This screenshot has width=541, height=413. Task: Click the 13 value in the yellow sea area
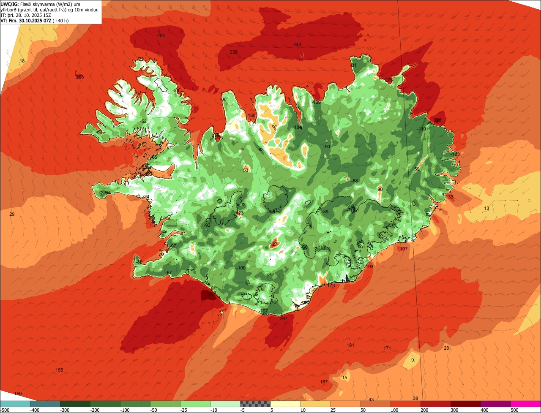486,209
